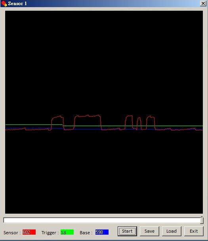This screenshot has height=241, width=208.
Task: Open the Sensor 1 title bar icon menu
Action: (4, 4)
